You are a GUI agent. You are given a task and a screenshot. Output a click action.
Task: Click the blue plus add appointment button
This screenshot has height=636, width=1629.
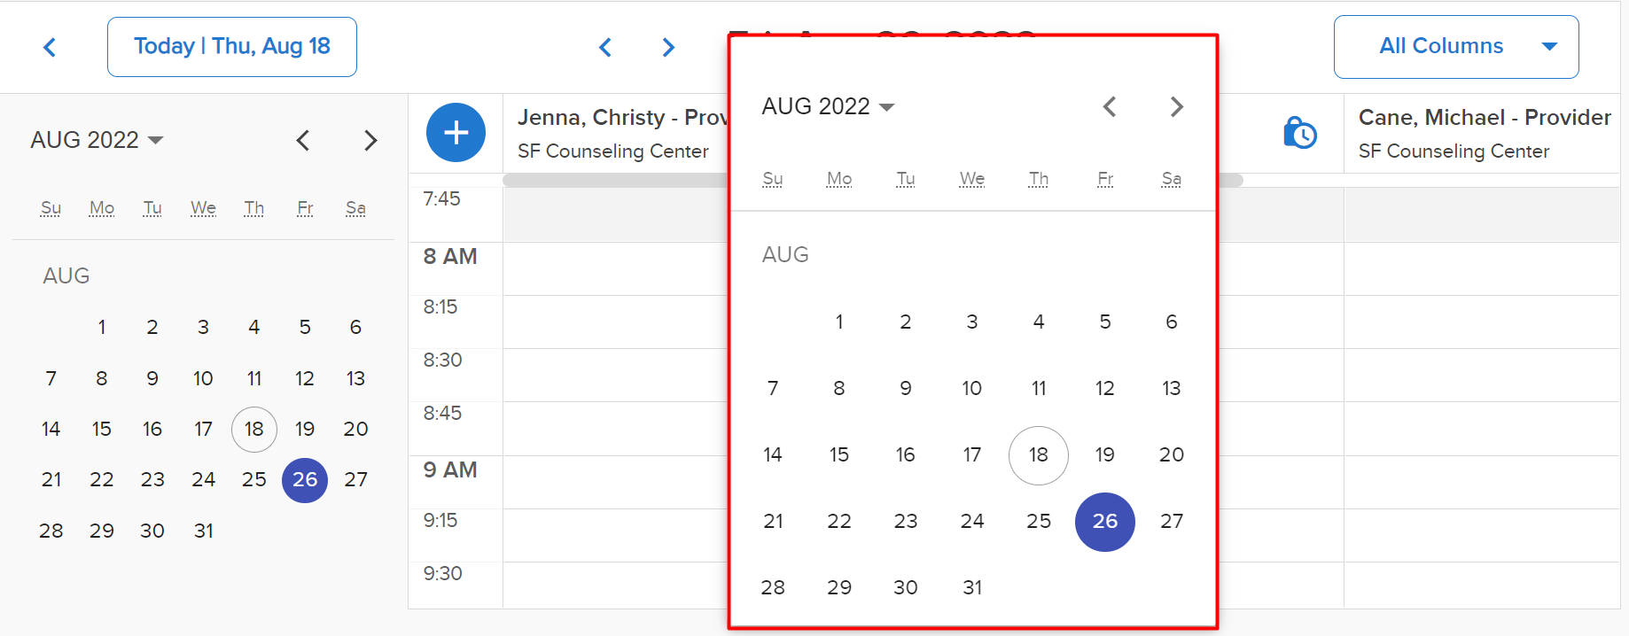click(x=456, y=133)
